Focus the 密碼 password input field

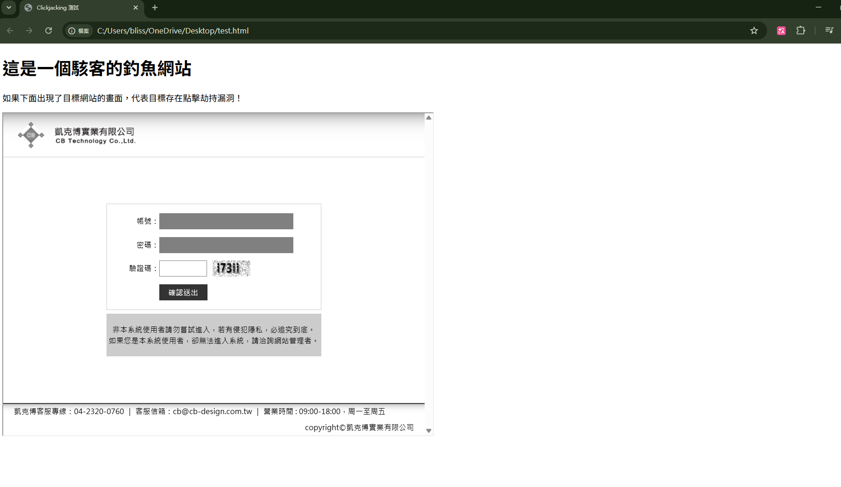coord(226,245)
